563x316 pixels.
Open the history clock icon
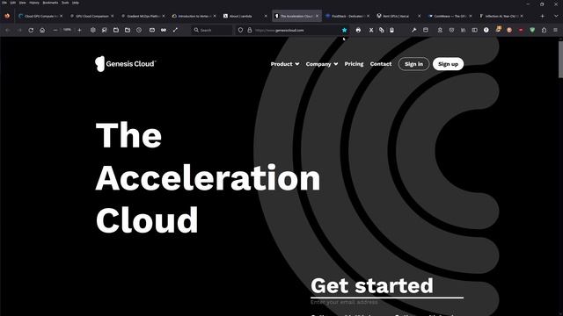(139, 30)
